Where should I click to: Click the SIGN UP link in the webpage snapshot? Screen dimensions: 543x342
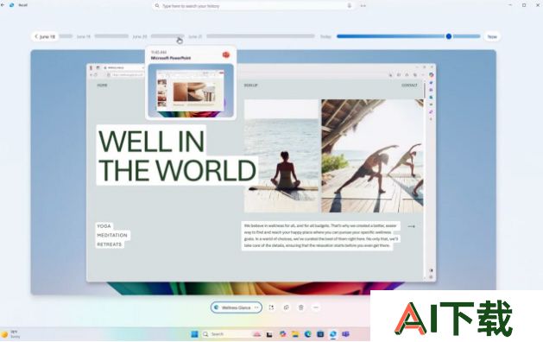point(250,85)
